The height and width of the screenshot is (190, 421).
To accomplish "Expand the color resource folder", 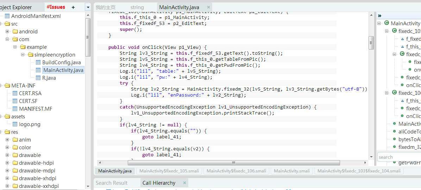I will click(x=7, y=148).
